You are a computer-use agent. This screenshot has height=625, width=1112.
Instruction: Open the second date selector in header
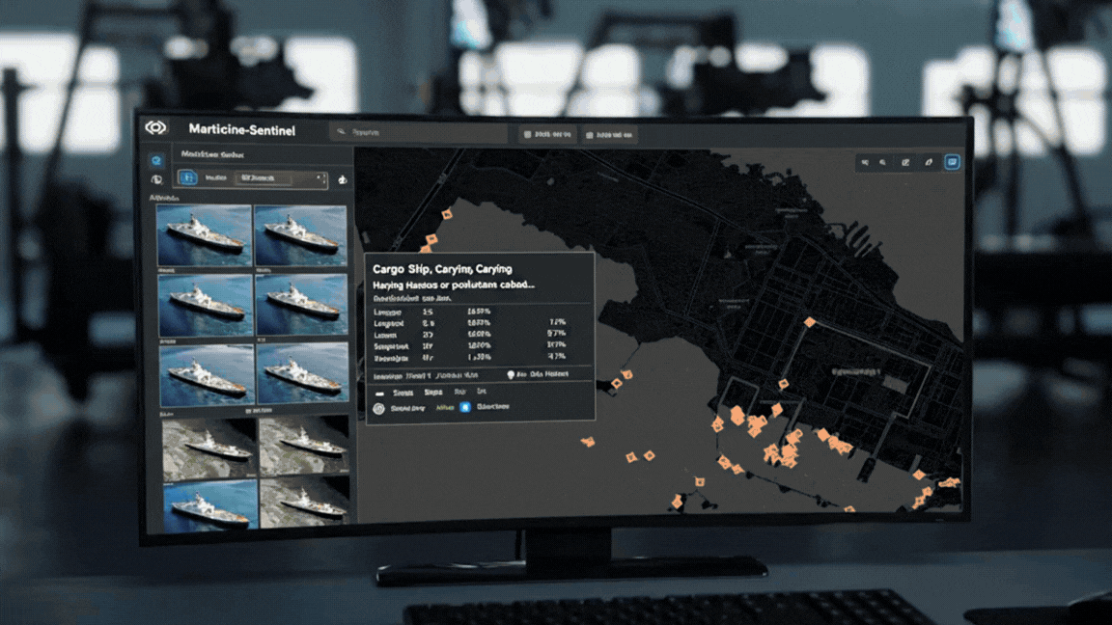(610, 135)
